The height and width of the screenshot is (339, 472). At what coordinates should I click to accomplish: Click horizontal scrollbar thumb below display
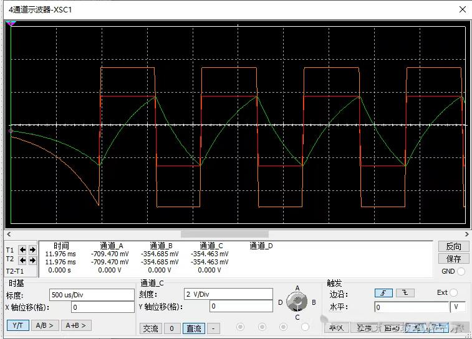(x=224, y=235)
